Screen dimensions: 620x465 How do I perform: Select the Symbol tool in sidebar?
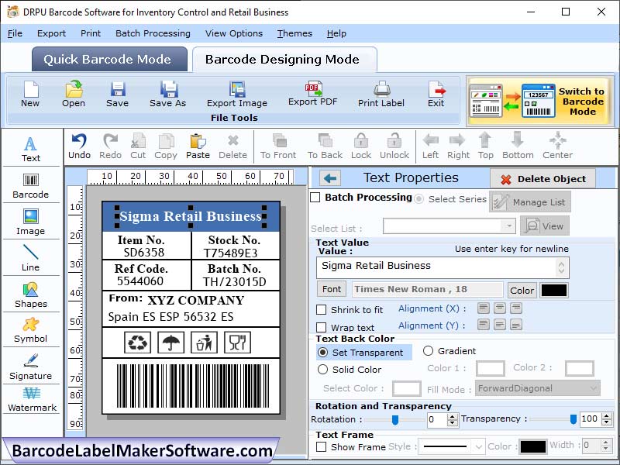tap(31, 331)
